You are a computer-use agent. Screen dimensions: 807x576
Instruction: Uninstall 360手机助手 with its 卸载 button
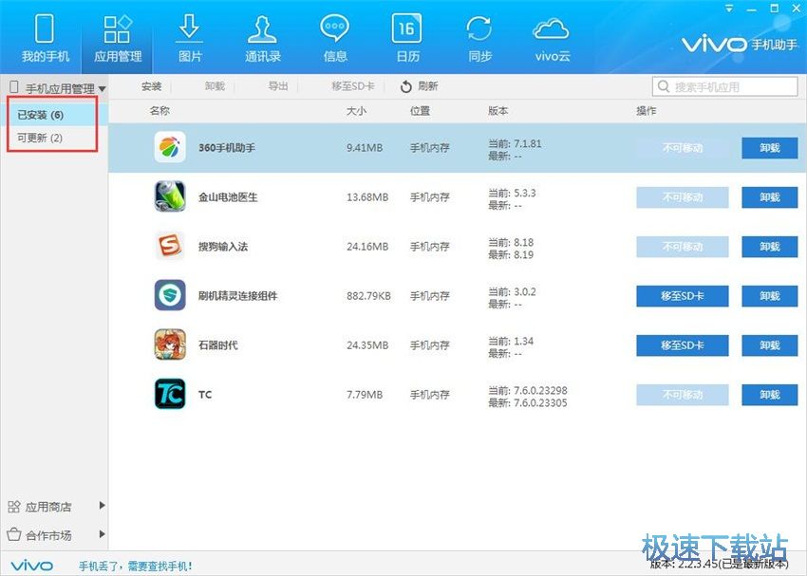tap(769, 148)
